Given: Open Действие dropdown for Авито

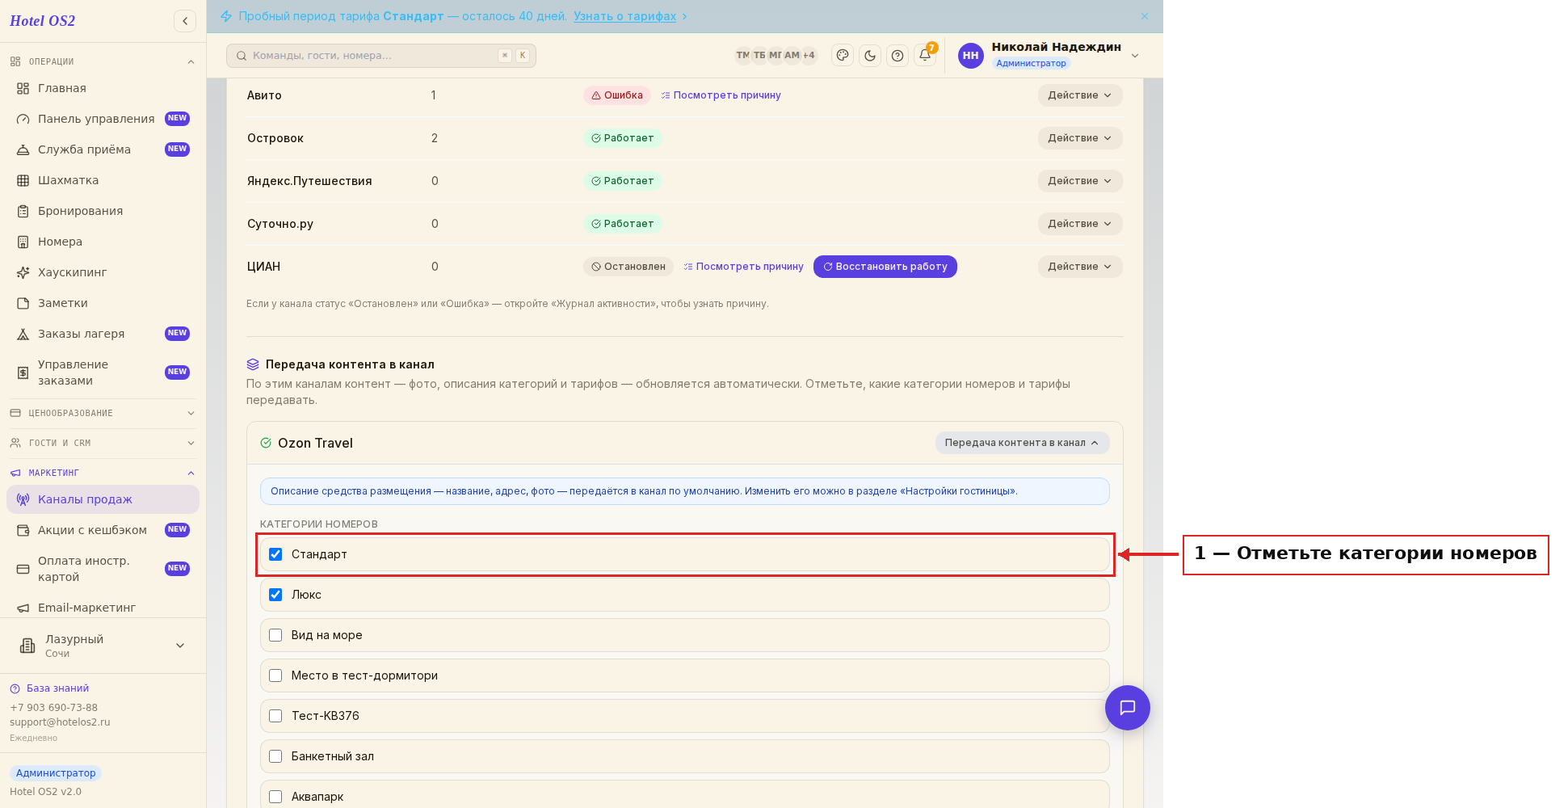Looking at the screenshot, I should [x=1080, y=95].
